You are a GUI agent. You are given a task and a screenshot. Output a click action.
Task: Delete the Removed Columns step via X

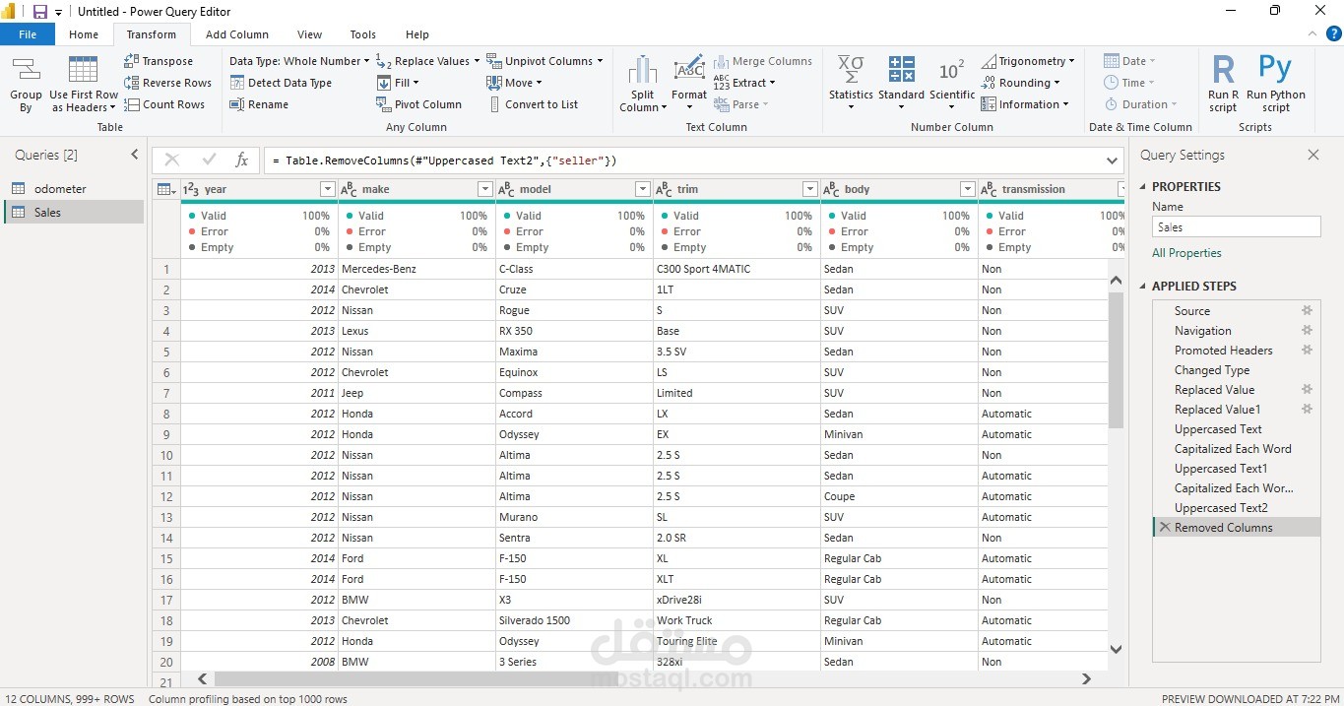[x=1165, y=528]
